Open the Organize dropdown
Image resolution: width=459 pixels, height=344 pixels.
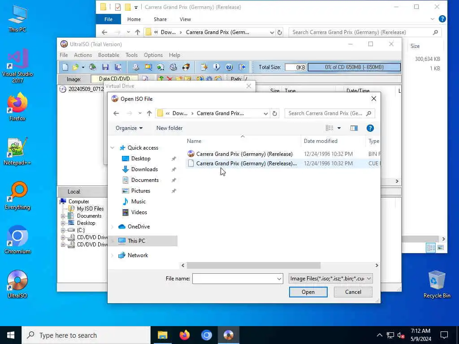(x=129, y=128)
